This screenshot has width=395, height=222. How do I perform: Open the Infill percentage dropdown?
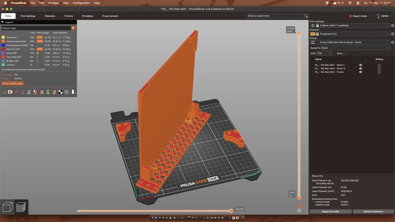point(324,53)
